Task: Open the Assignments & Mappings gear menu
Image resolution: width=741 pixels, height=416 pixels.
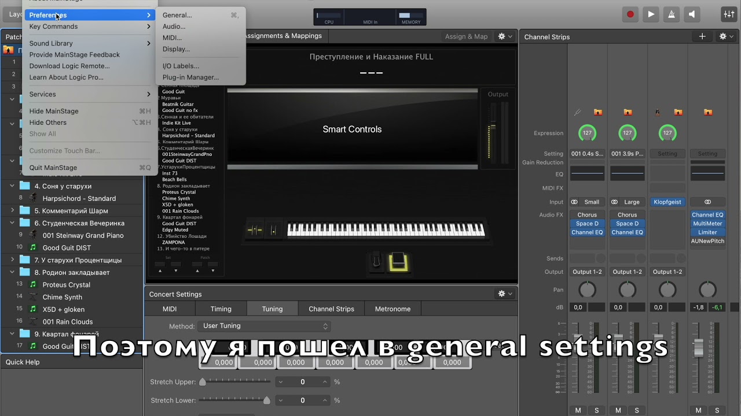Action: coord(505,36)
